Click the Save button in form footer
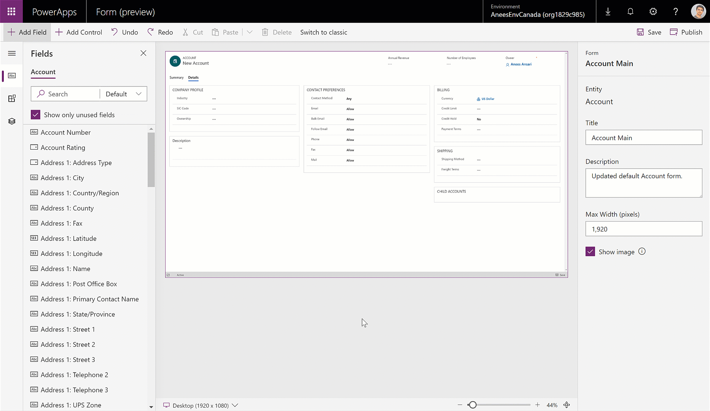The height and width of the screenshot is (411, 710). (560, 275)
